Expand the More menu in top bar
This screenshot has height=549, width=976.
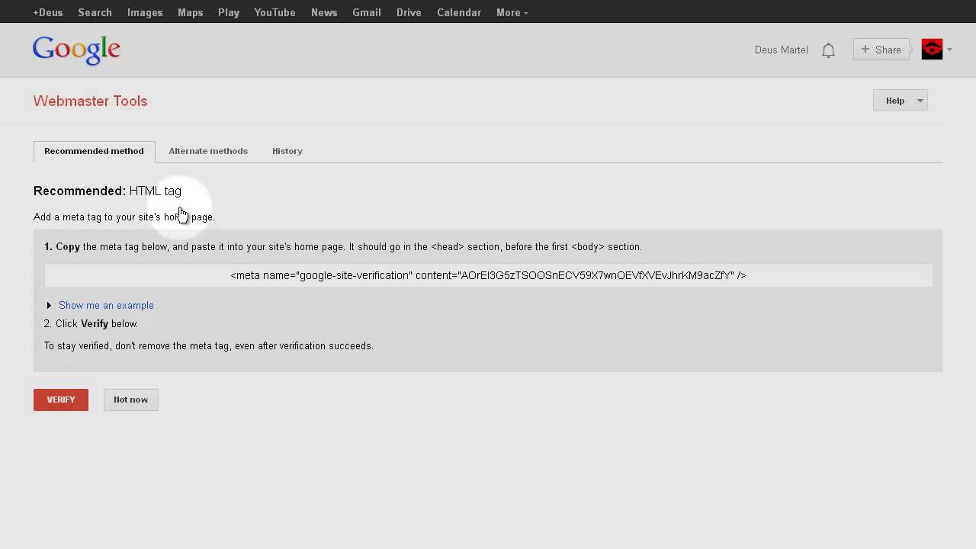(512, 12)
